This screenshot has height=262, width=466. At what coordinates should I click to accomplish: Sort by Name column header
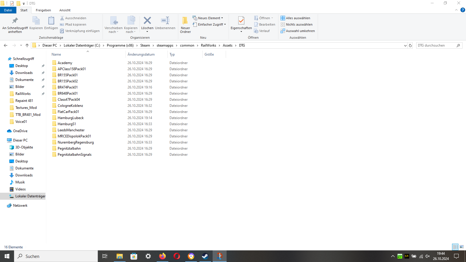click(56, 54)
